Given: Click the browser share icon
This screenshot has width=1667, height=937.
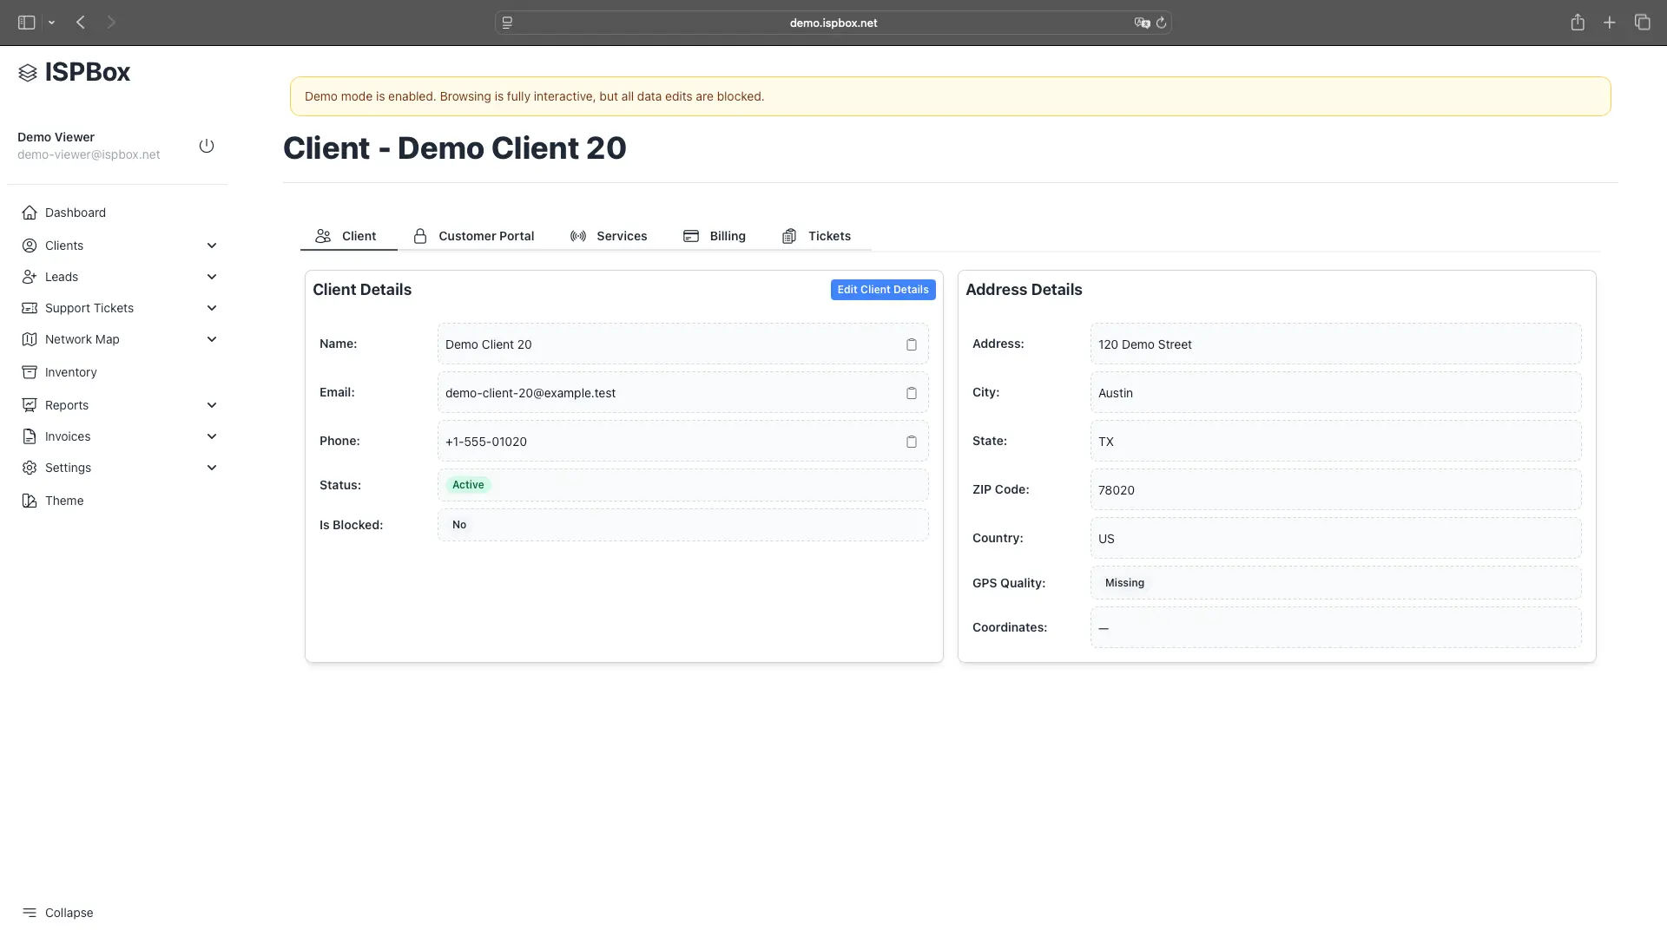Looking at the screenshot, I should tap(1578, 23).
